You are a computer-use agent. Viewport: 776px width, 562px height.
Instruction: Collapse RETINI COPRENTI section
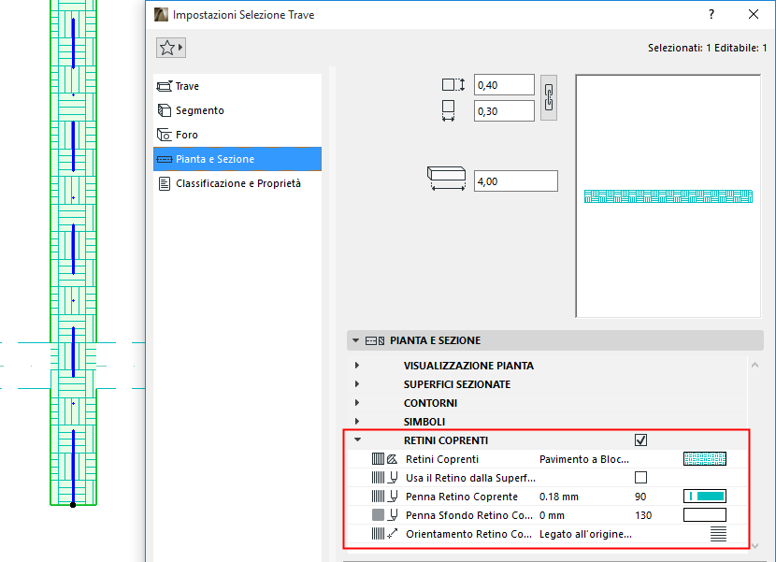pos(357,440)
